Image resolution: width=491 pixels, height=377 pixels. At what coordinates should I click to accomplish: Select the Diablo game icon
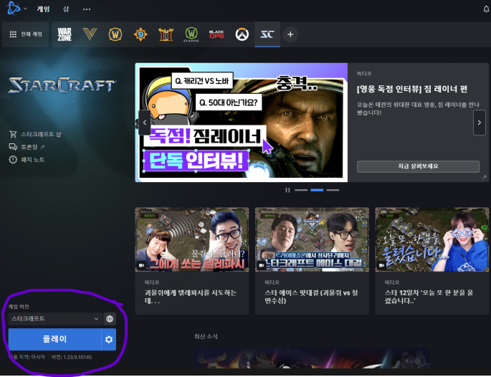(x=166, y=34)
